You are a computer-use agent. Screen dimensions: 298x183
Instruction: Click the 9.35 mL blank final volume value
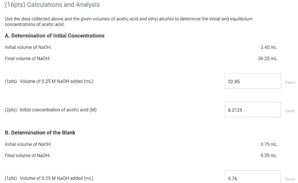coord(269,155)
